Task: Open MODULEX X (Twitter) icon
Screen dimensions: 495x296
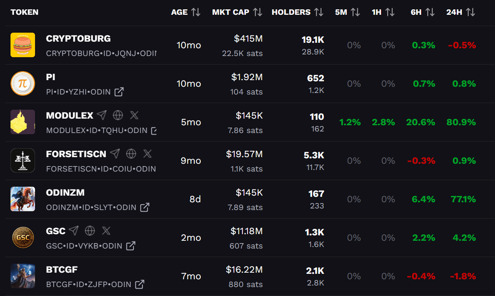Action: (134, 115)
